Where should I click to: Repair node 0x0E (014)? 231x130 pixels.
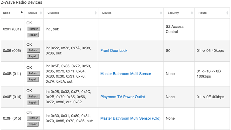[33, 103]
